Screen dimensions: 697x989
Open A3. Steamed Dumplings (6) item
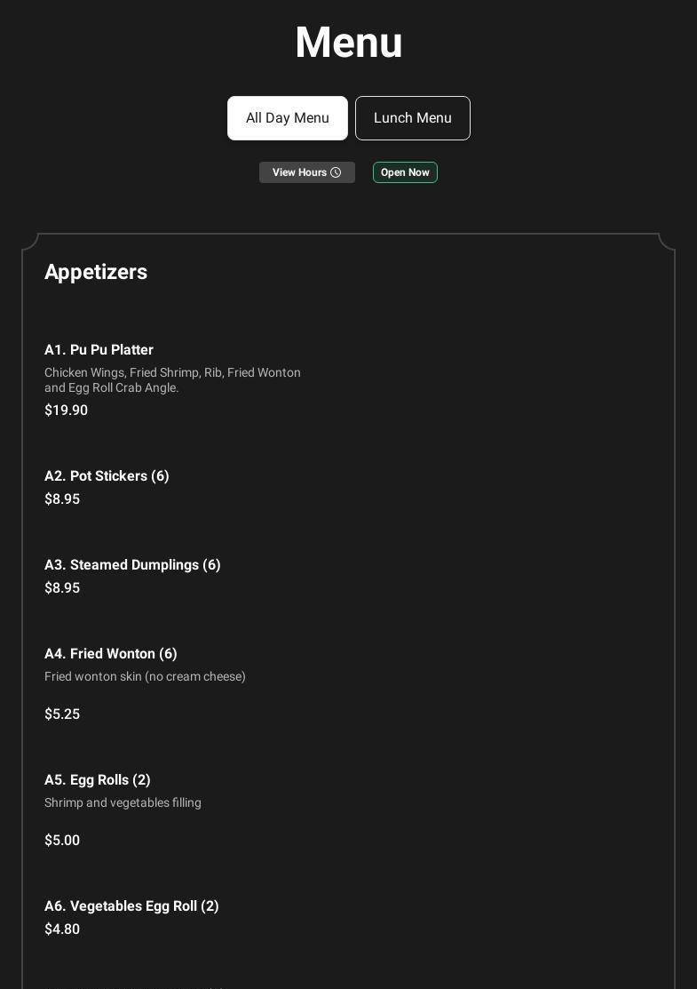(x=132, y=565)
